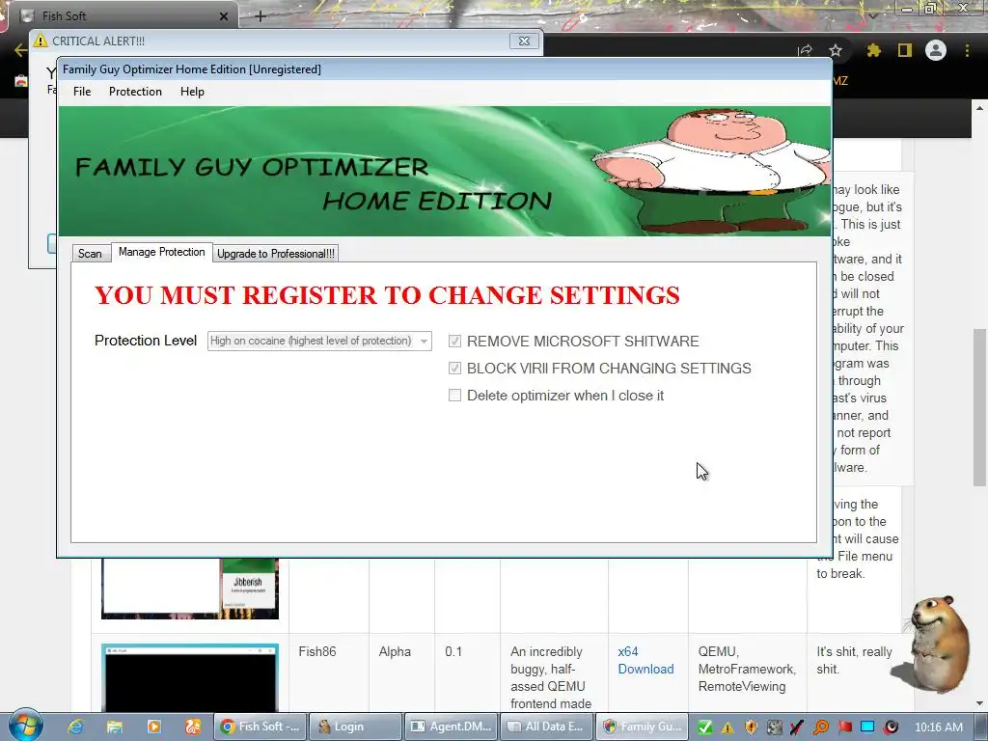Select the Manage Protection tab
The height and width of the screenshot is (741, 988).
pyautogui.click(x=162, y=252)
